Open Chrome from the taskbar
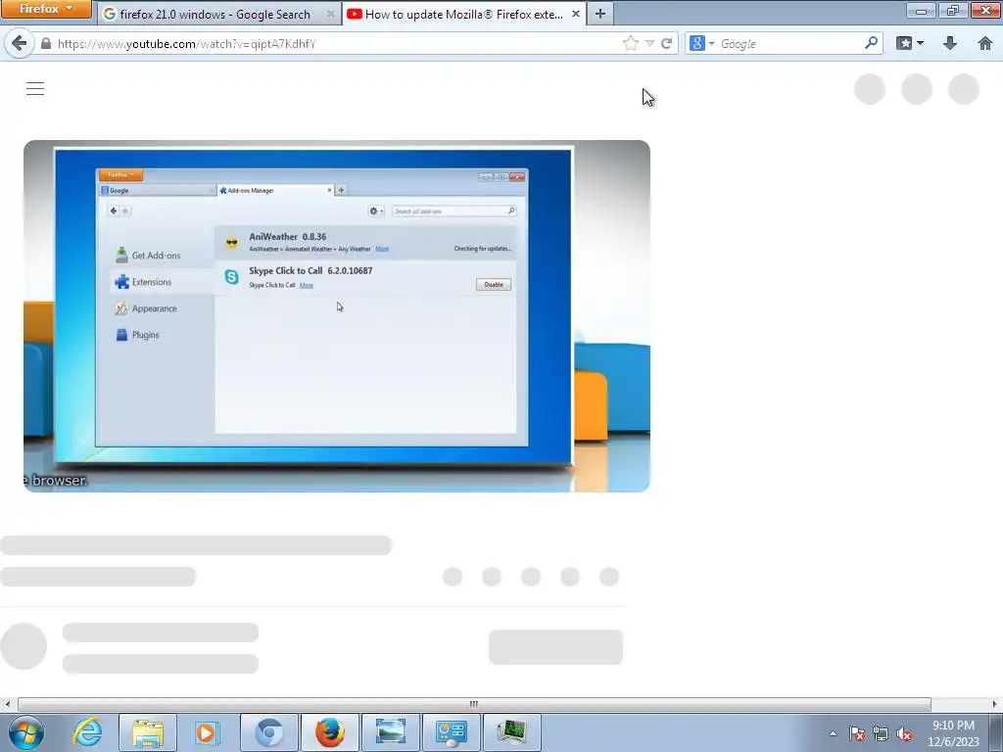The width and height of the screenshot is (1003, 752). (269, 732)
